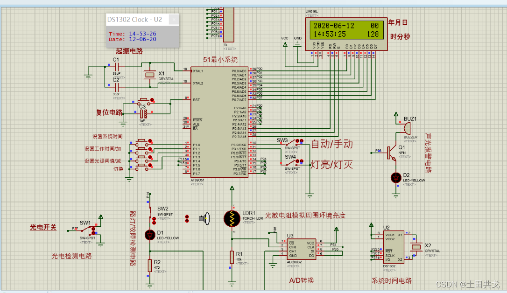The height and width of the screenshot is (293, 507).
Task: Click the Time value 14-53-26 in DS1302 popup
Action: click(142, 34)
